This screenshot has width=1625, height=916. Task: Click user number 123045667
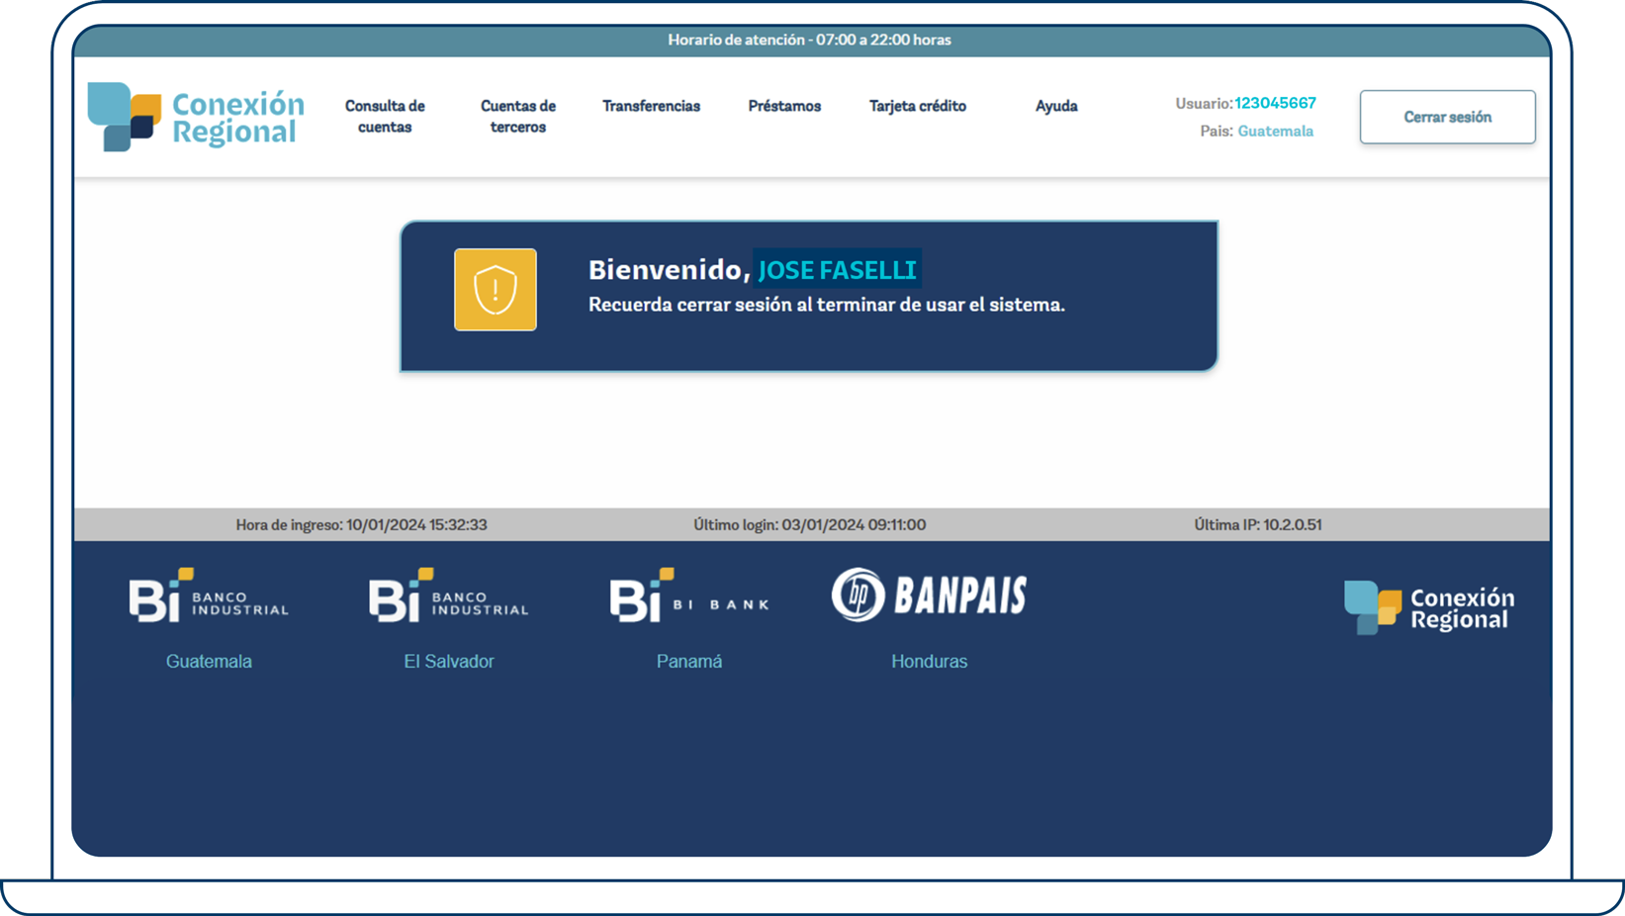point(1275,103)
